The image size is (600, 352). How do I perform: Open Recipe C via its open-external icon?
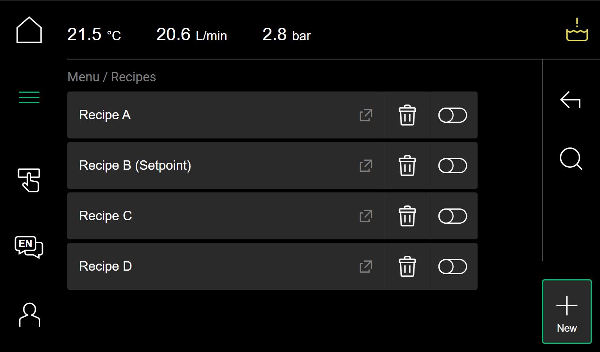point(366,216)
